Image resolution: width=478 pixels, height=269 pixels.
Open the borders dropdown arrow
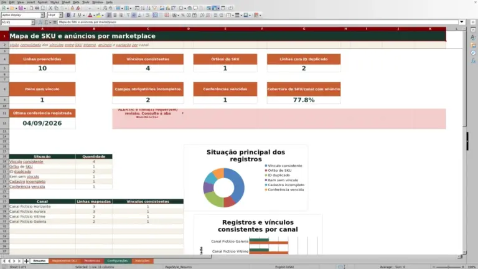233,15
